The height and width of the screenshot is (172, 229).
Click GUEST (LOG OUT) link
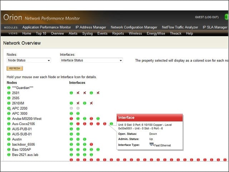tap(207, 17)
